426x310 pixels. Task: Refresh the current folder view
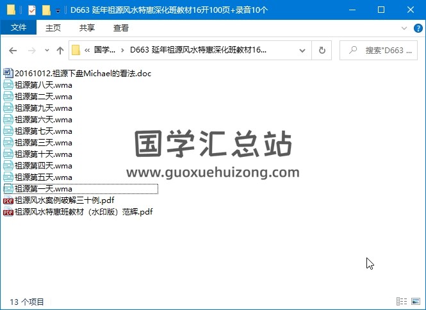322,50
